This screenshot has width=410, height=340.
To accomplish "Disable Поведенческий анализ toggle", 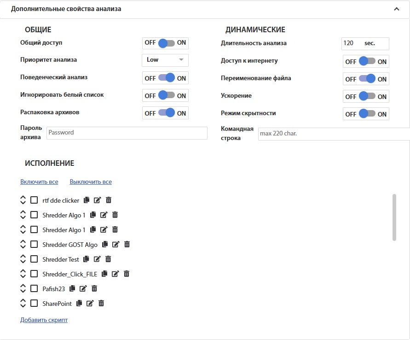I will click(166, 78).
